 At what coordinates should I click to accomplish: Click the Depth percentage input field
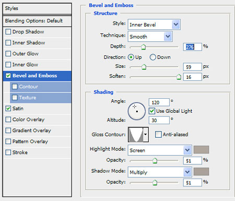[193, 47]
